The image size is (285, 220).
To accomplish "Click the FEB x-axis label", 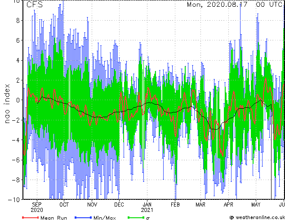I will point(175,205).
